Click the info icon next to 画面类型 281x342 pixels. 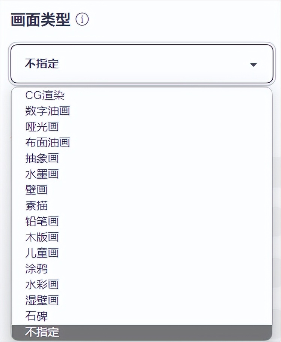click(x=82, y=19)
